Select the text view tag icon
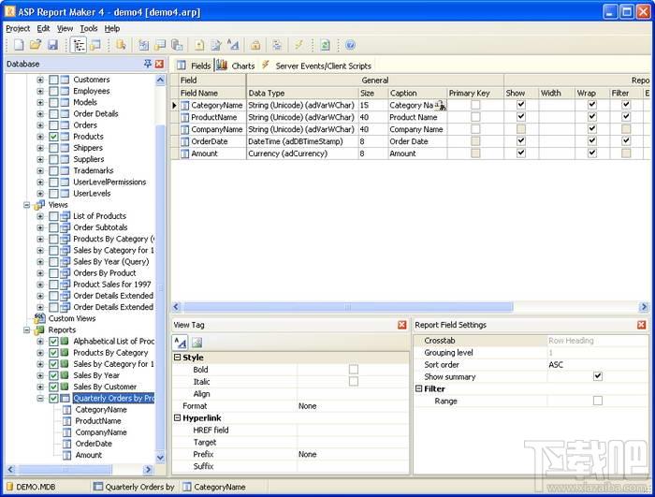The width and height of the screenshot is (655, 497). pyautogui.click(x=180, y=343)
